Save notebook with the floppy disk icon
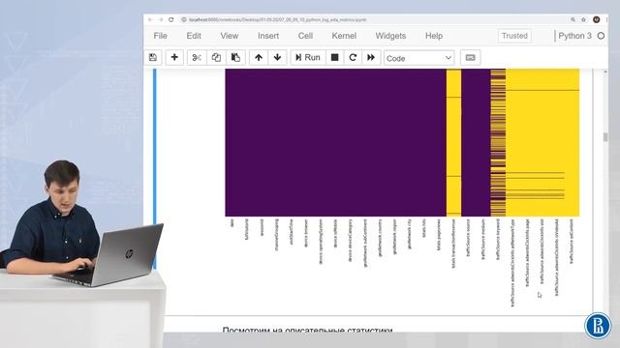Screen dimensions: 620x348 click(153, 58)
